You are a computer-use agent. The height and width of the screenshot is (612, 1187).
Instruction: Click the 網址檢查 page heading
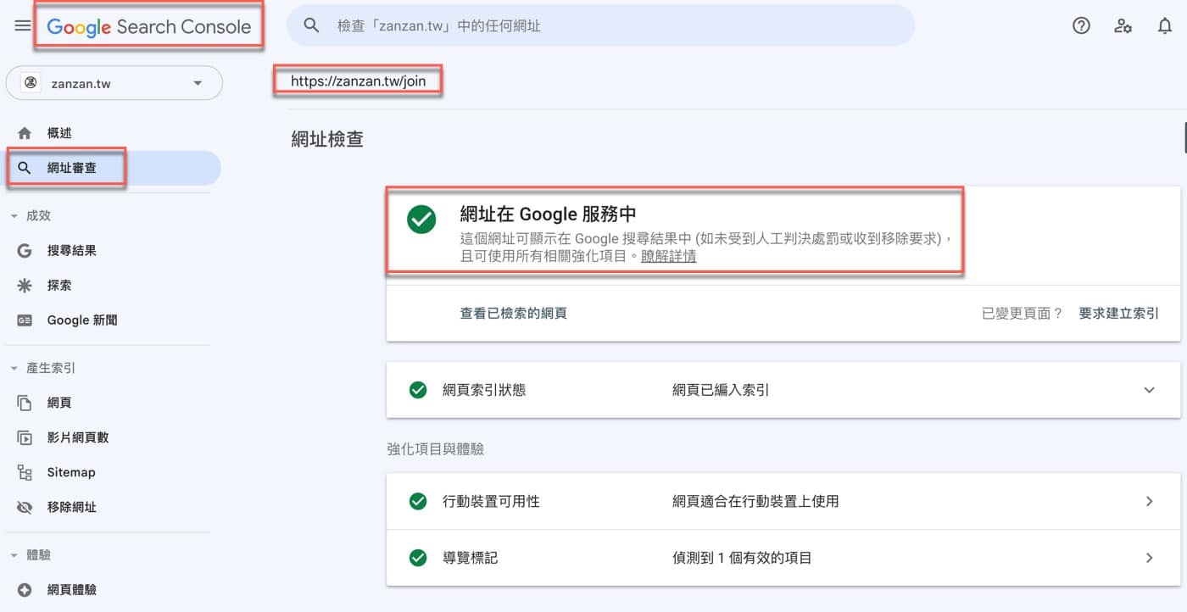tap(327, 139)
